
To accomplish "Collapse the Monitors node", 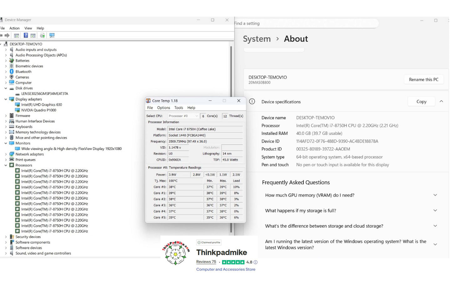I will coord(6,143).
